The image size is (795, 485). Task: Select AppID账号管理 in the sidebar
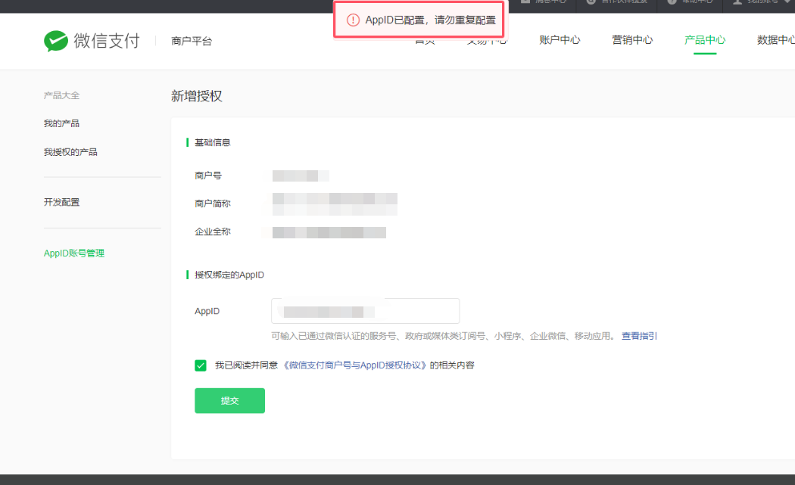(x=74, y=253)
